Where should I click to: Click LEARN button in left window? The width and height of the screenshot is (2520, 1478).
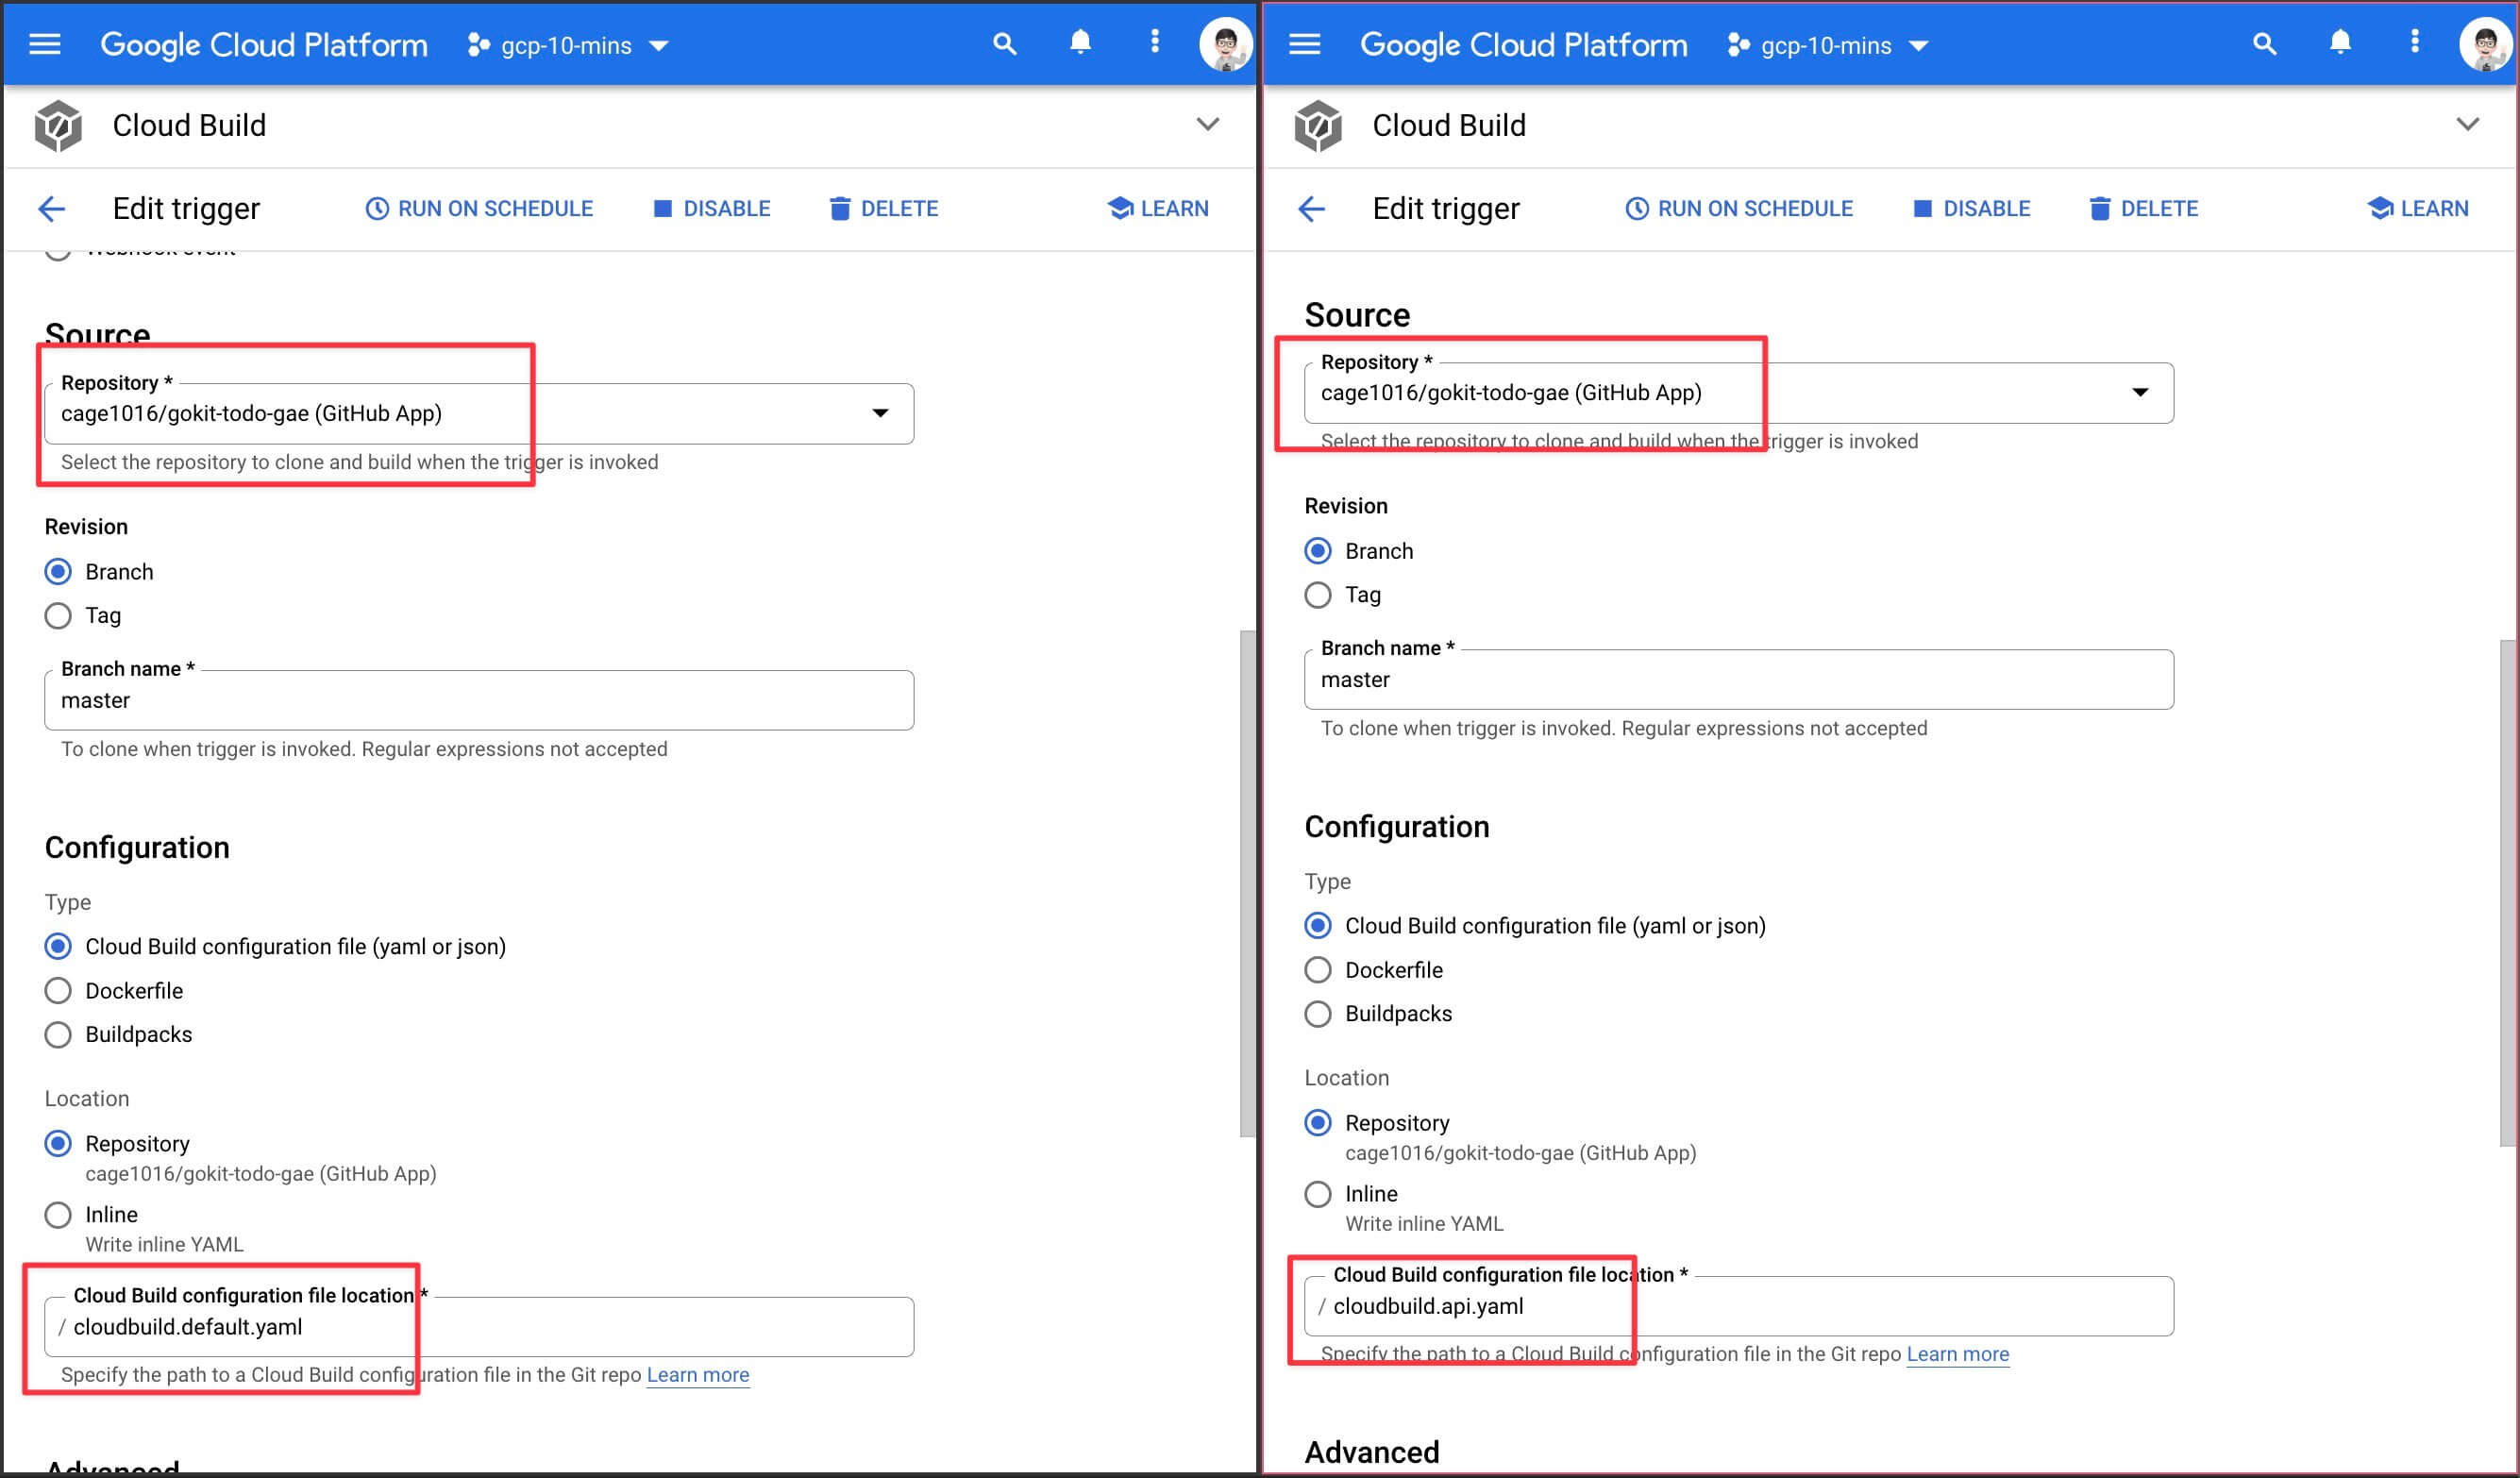[1158, 208]
